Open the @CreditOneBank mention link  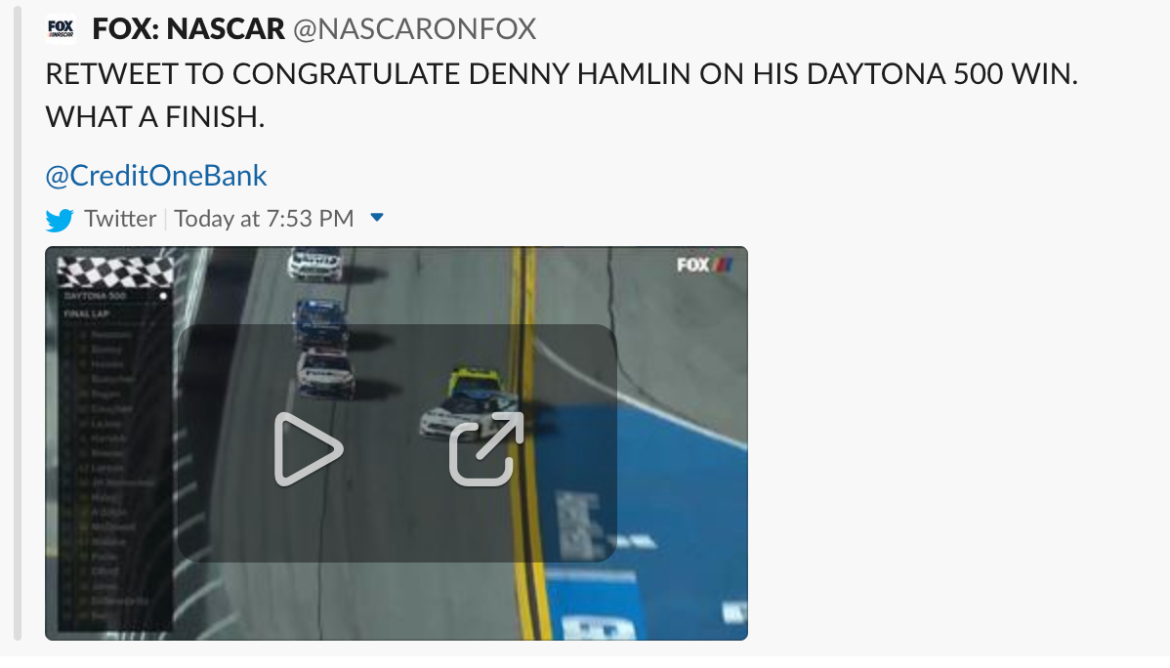[156, 176]
